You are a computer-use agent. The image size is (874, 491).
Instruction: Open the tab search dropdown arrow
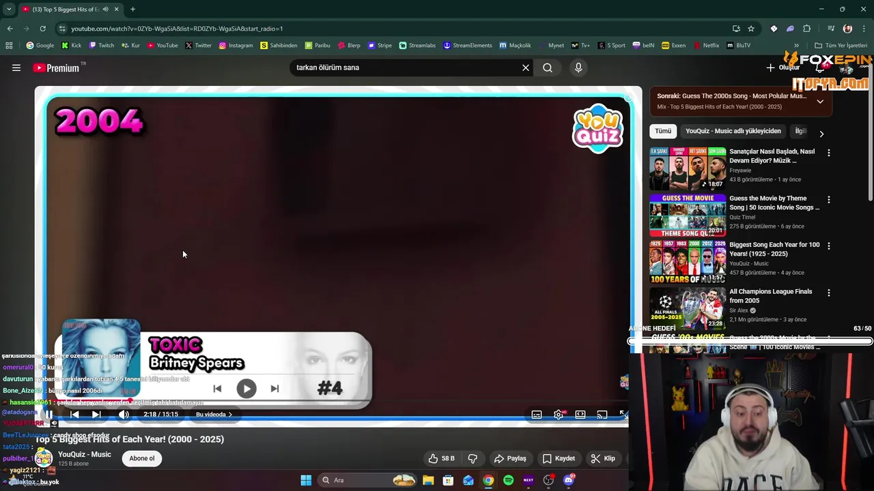pyautogui.click(x=8, y=10)
